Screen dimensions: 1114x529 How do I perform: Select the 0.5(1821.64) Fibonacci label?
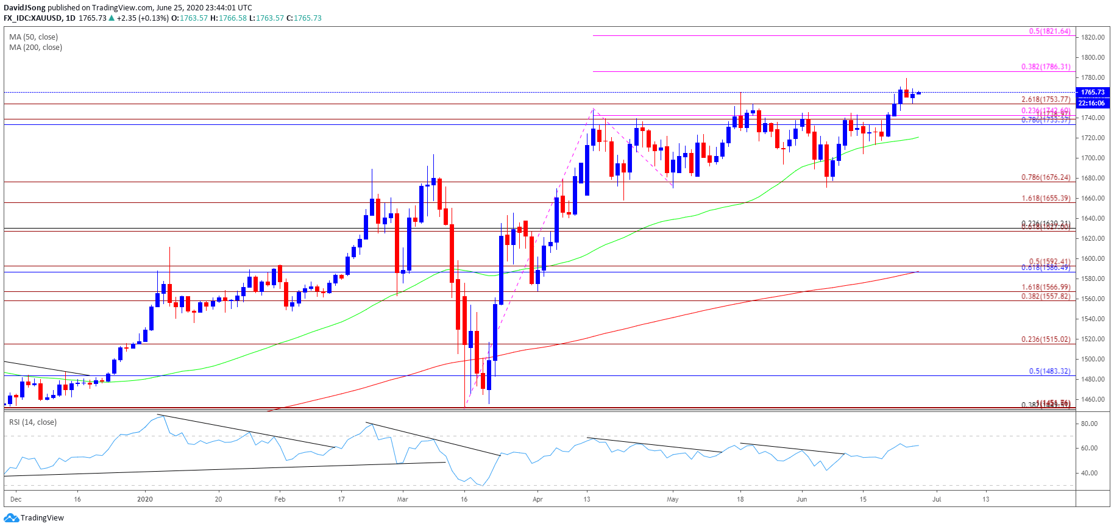(x=1049, y=32)
